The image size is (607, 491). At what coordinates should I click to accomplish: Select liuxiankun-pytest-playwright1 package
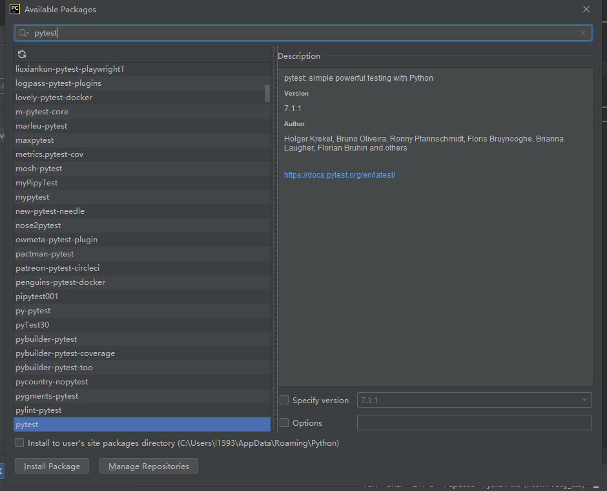(142, 69)
